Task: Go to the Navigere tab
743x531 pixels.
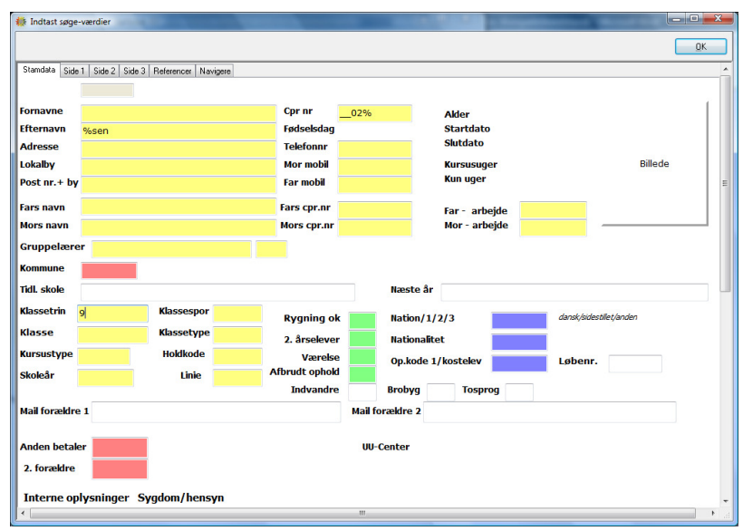Action: [x=215, y=71]
